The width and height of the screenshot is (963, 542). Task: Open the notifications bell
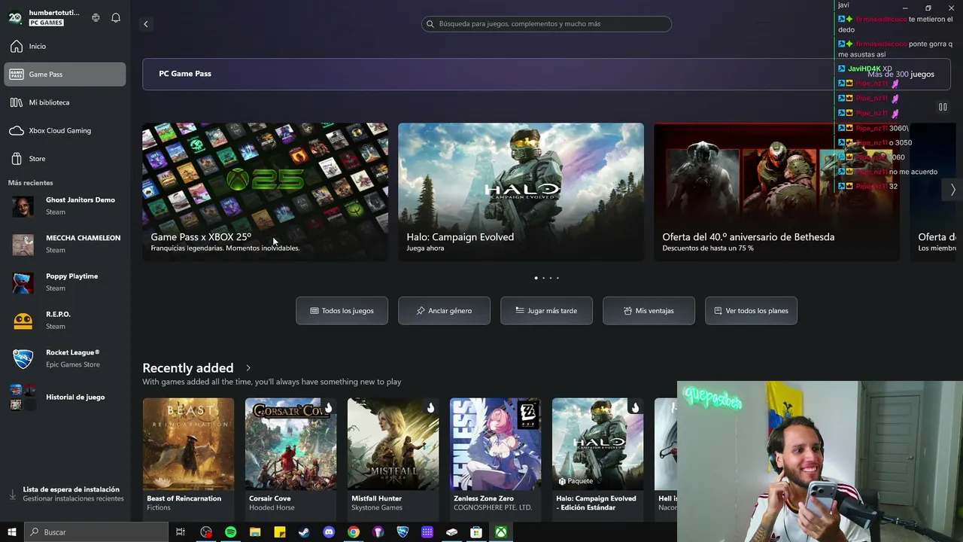116,17
